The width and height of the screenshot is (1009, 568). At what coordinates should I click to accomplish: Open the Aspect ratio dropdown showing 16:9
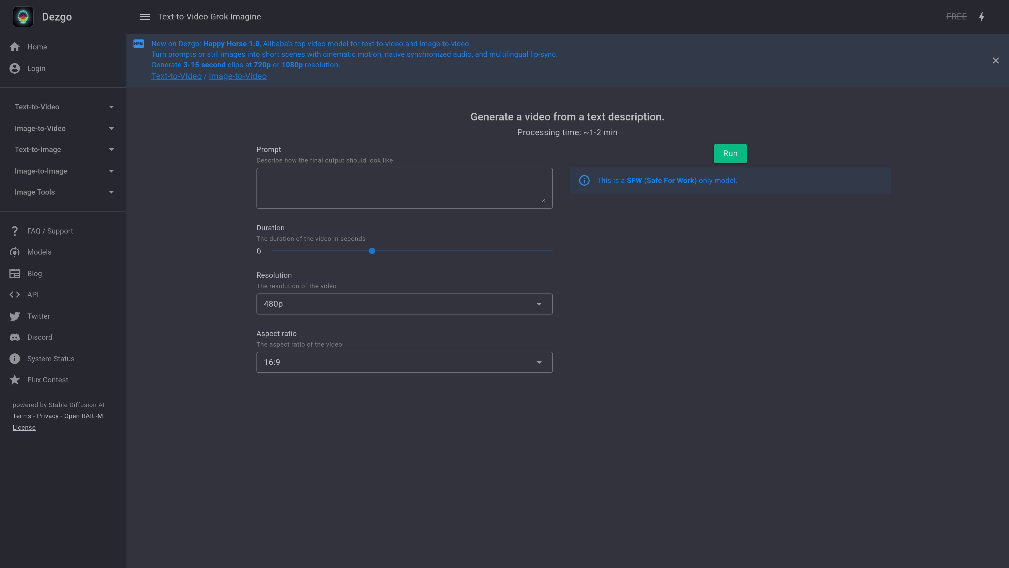click(404, 362)
